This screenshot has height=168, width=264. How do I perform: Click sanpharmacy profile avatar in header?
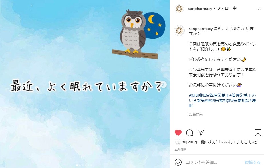click(x=179, y=9)
